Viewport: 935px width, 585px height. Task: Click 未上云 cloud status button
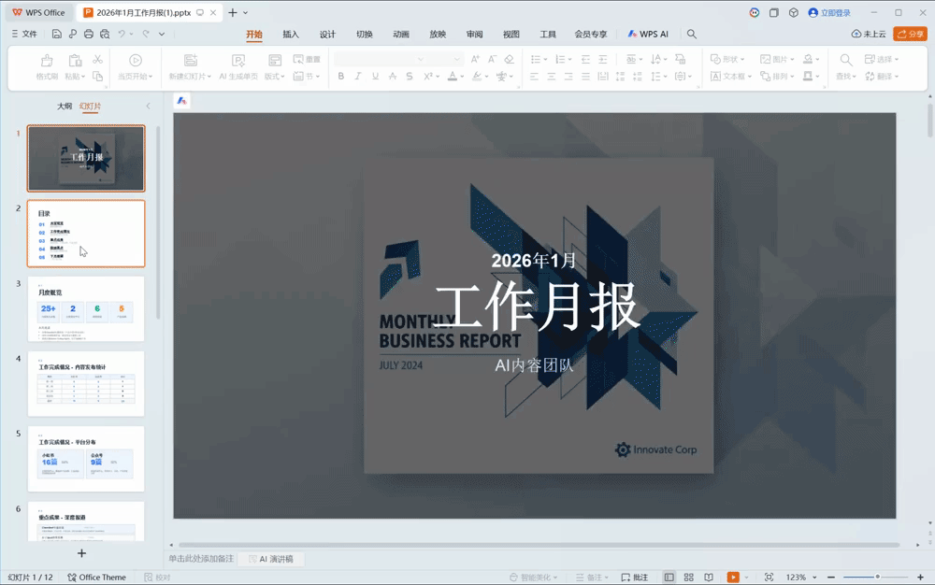pos(869,34)
